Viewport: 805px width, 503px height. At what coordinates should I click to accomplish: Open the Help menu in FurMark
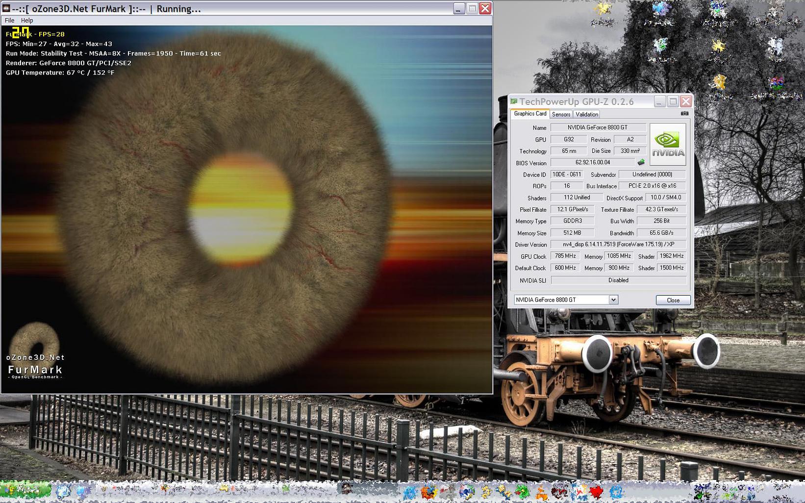[27, 21]
